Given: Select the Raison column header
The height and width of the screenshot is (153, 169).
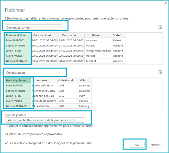Looking at the screenshot, I should (x=98, y=35).
